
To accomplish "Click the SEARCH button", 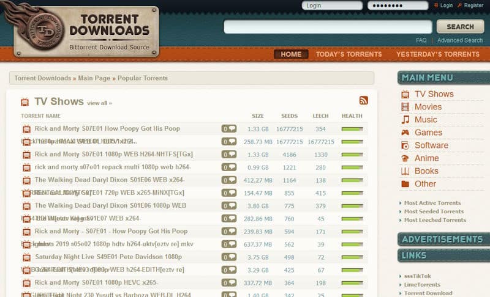I will (461, 27).
